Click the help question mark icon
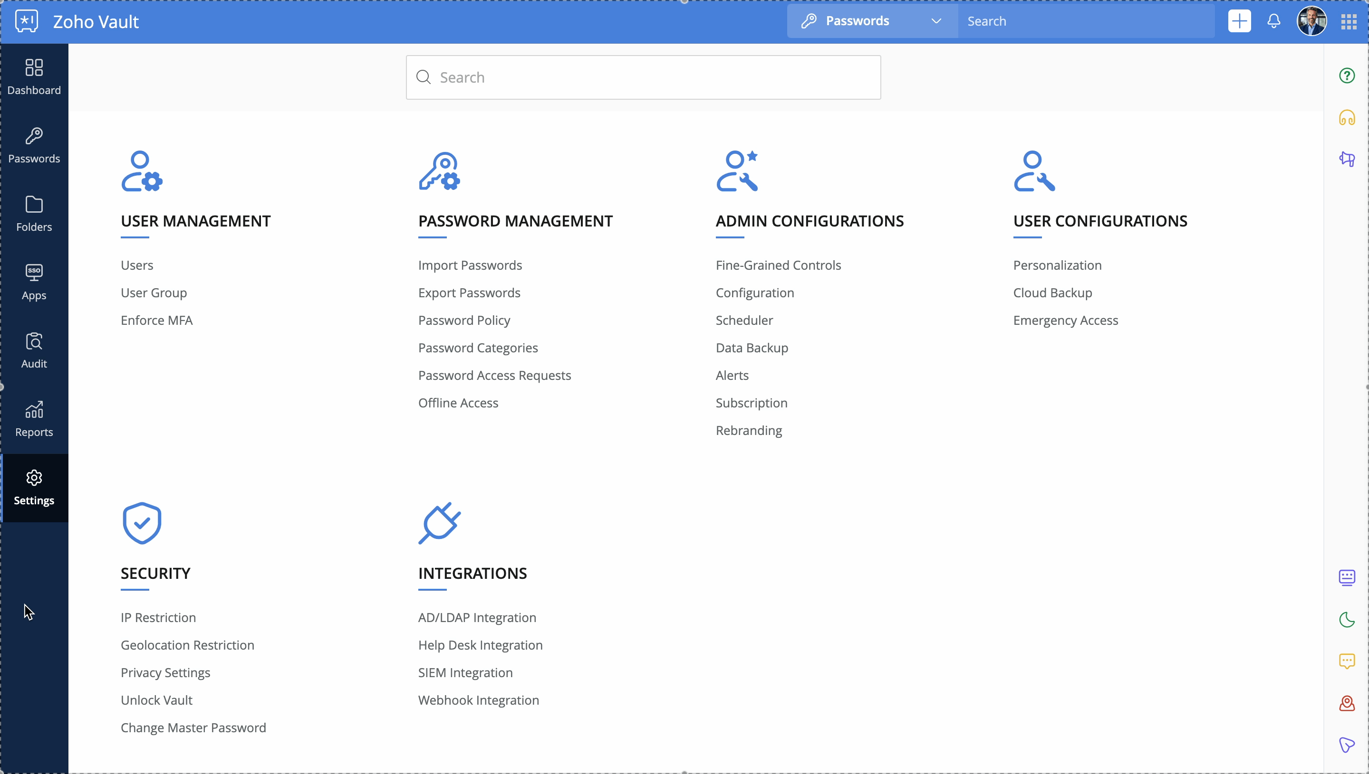1369x774 pixels. pos(1347,76)
